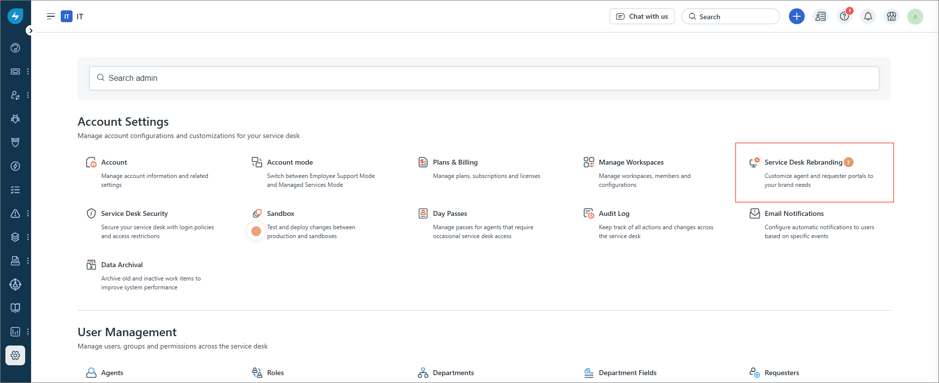Viewport: 939px width, 383px height.
Task: Open the help question mark icon
Action: point(844,16)
